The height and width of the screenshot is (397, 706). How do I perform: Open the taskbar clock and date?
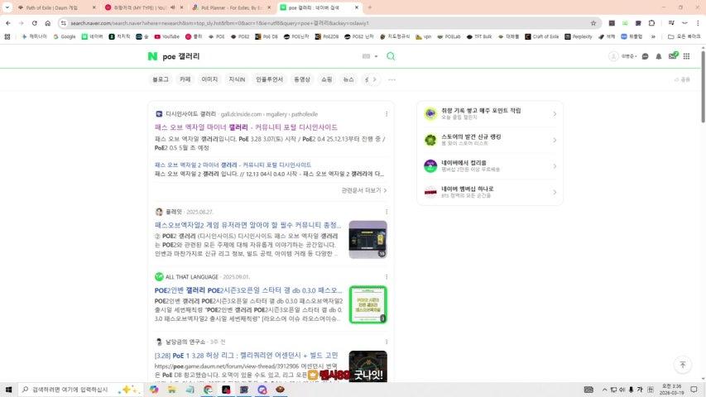click(671, 390)
